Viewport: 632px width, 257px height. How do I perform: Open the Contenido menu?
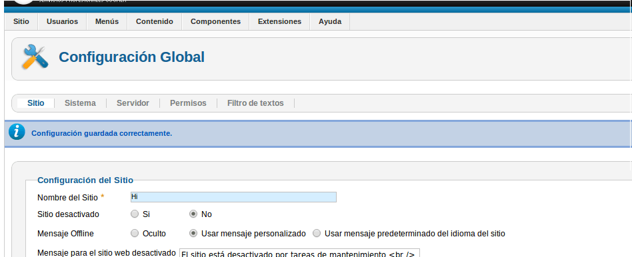(x=155, y=22)
